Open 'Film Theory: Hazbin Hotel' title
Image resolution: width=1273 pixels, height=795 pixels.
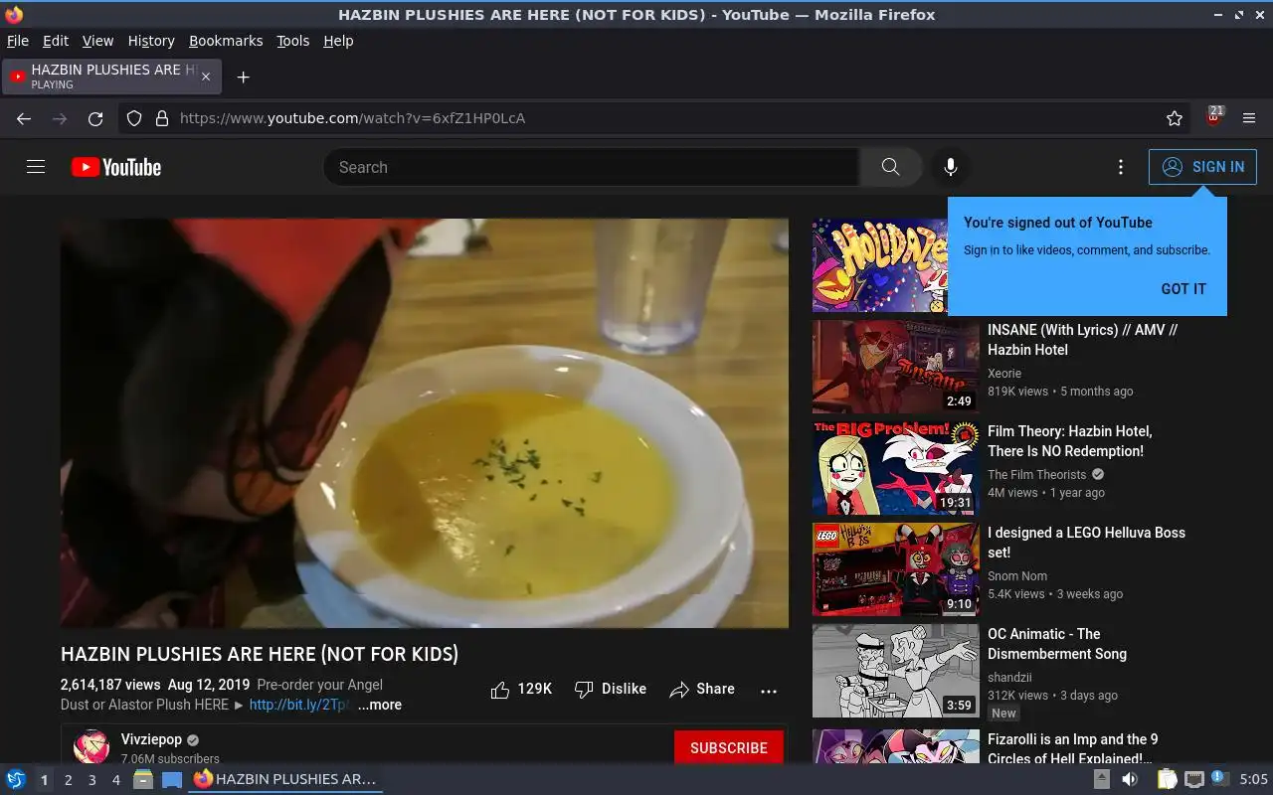pos(1070,441)
